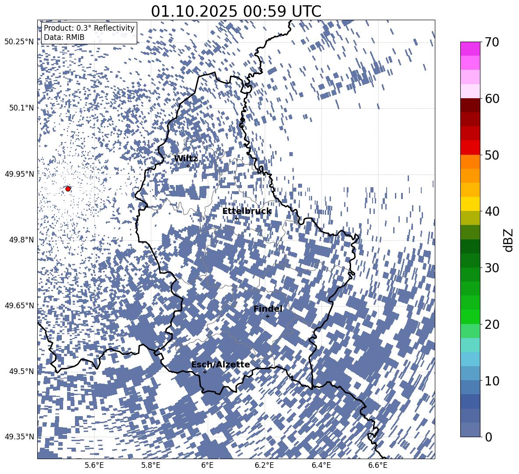Click the 10 label on colorbar
The image size is (519, 474).
492,381
